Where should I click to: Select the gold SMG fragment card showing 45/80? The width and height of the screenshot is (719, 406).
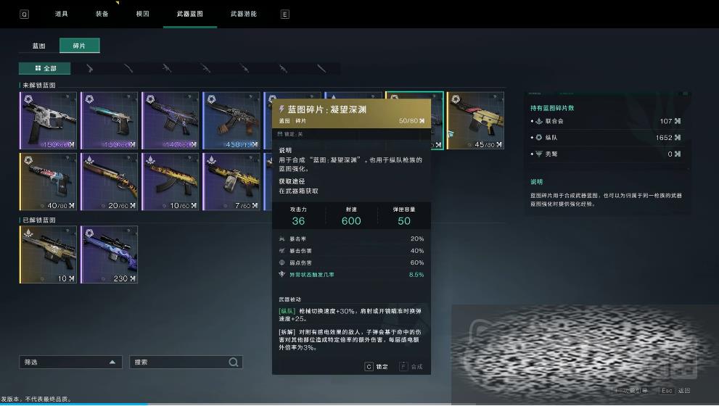coord(475,120)
